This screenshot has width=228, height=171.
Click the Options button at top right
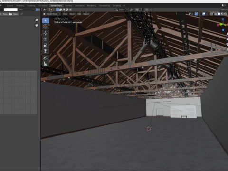[224, 10]
